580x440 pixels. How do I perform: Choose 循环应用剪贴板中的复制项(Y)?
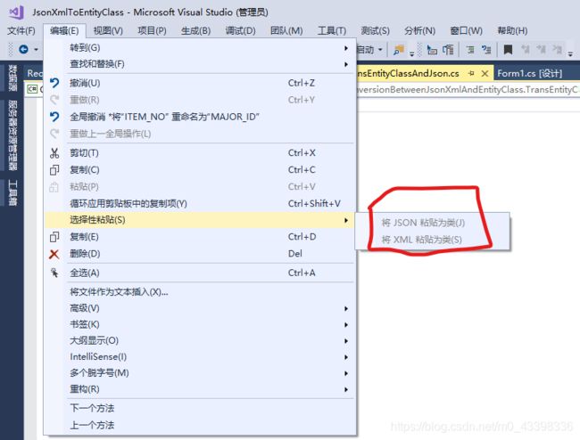199,203
